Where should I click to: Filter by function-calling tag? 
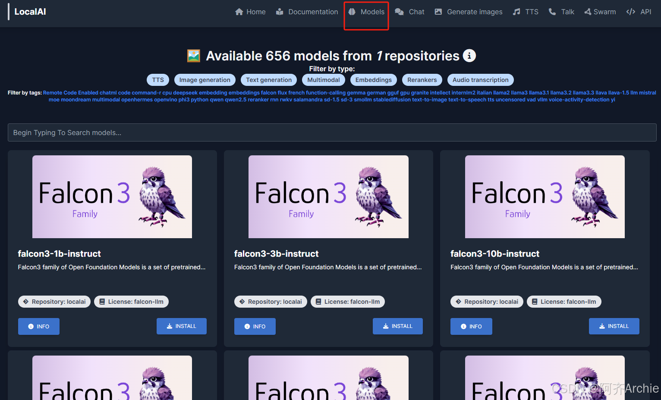tap(326, 93)
